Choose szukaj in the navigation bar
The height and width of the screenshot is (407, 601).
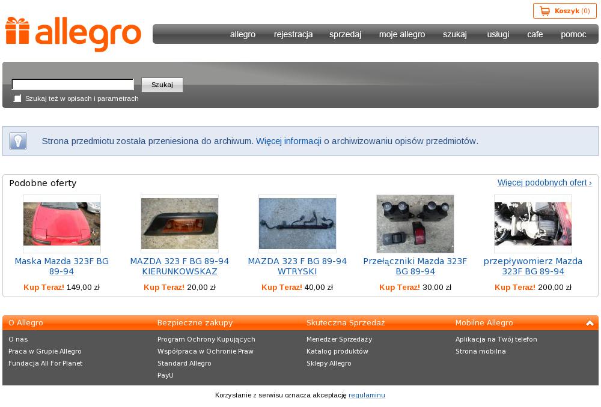tap(455, 34)
